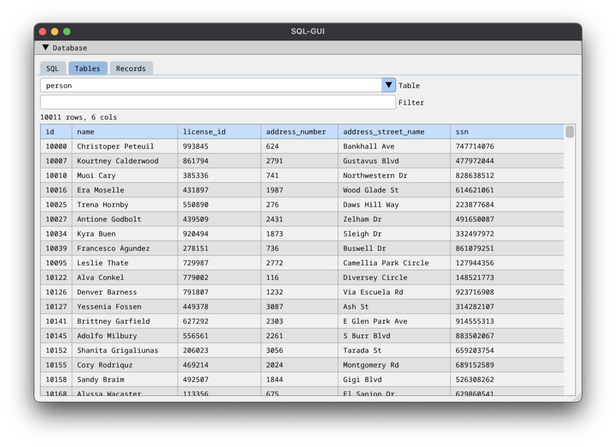The width and height of the screenshot is (616, 447).
Task: Click the green zoom window button
Action: (67, 32)
